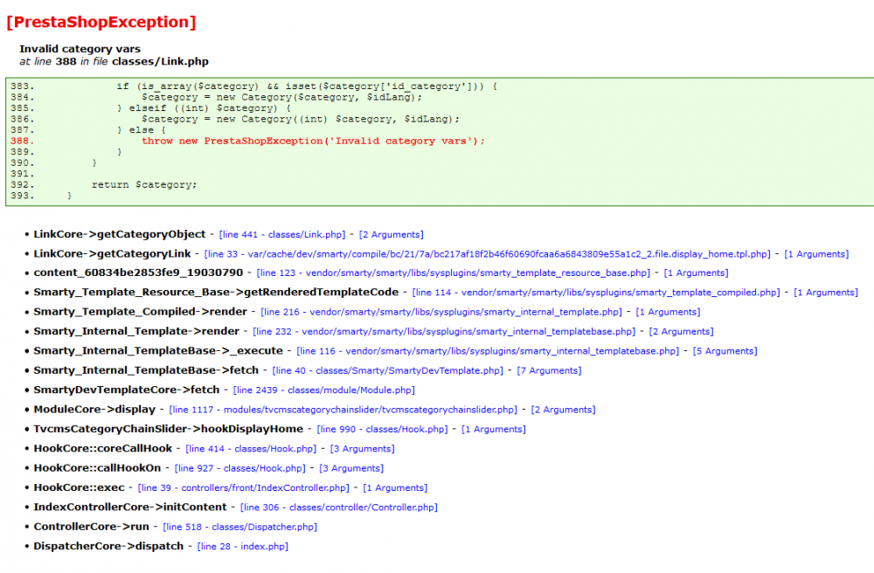The image size is (874, 573).
Task: Expand 3 Arguments for HookCore::callHookOn
Action: (x=351, y=468)
